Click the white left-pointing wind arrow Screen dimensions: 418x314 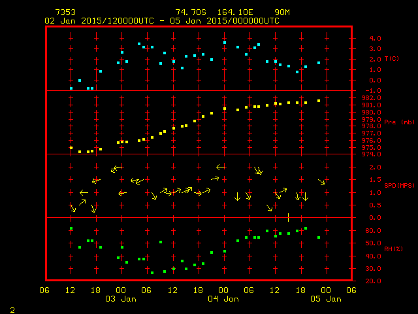coord(221,167)
